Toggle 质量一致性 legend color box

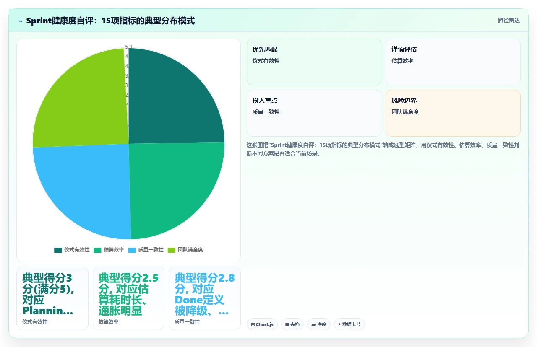(x=132, y=250)
